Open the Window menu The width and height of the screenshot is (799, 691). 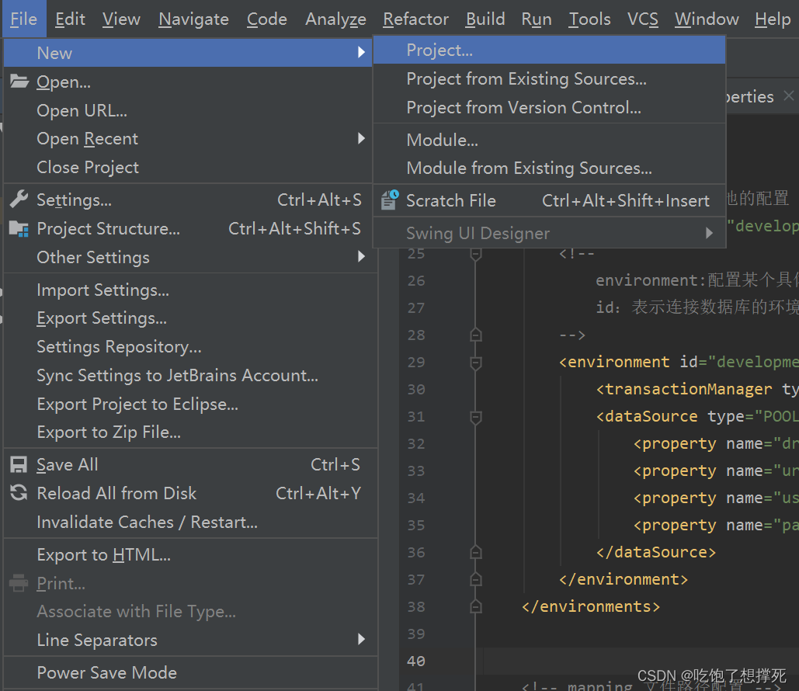coord(707,19)
